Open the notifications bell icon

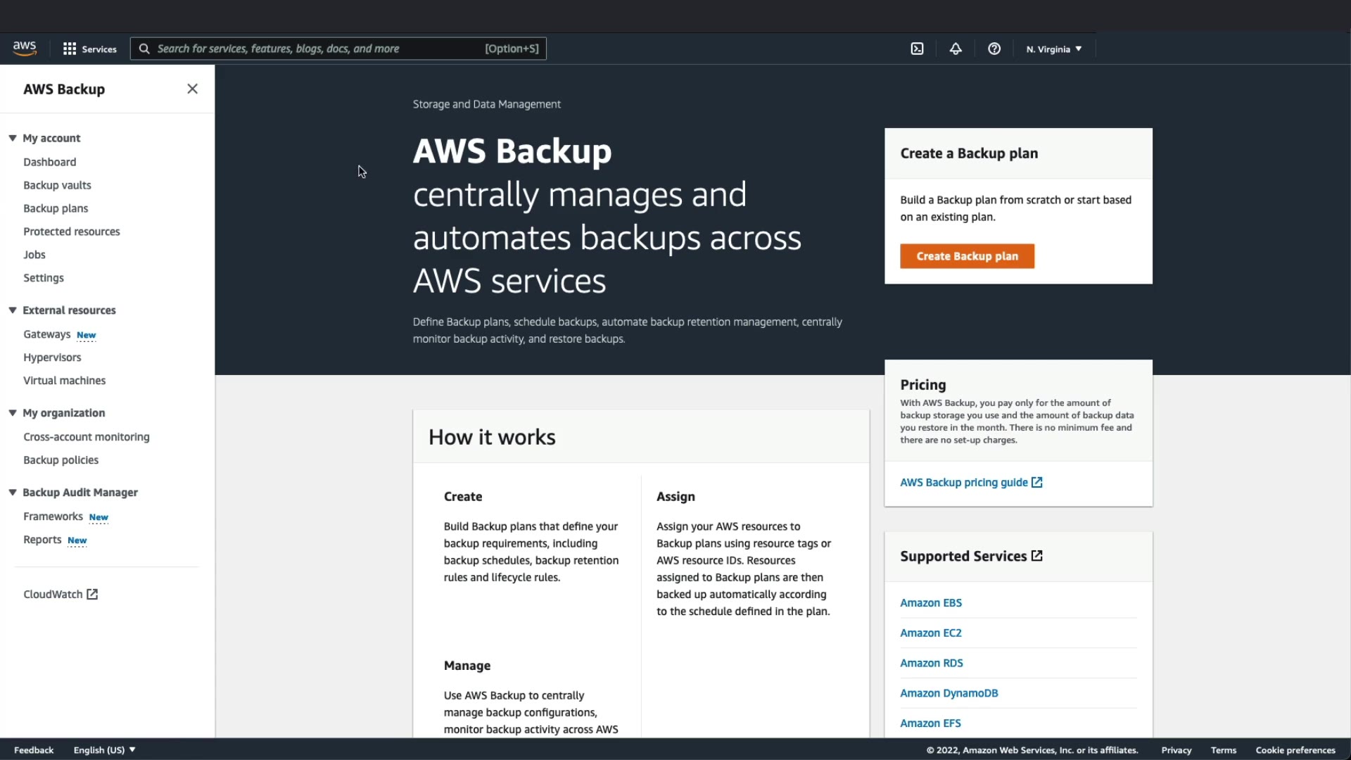click(x=956, y=49)
